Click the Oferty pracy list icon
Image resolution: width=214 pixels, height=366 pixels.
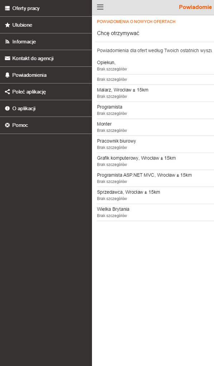point(7,9)
